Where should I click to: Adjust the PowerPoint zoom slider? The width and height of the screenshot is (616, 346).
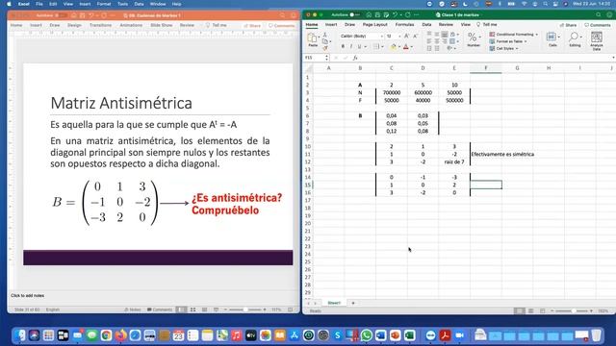tap(244, 309)
